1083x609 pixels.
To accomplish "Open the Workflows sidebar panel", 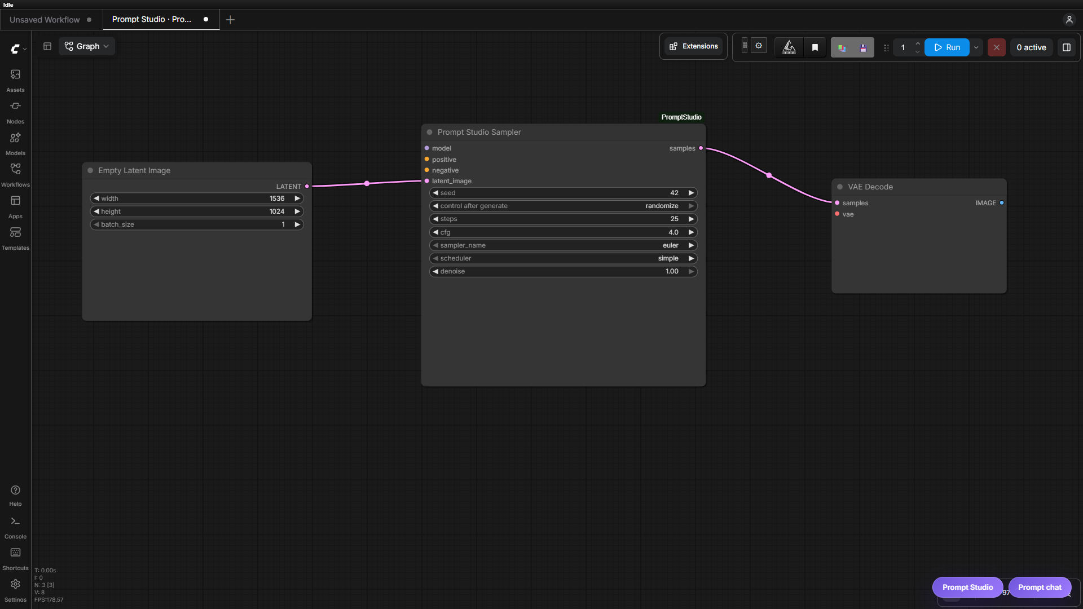I will 15,175.
